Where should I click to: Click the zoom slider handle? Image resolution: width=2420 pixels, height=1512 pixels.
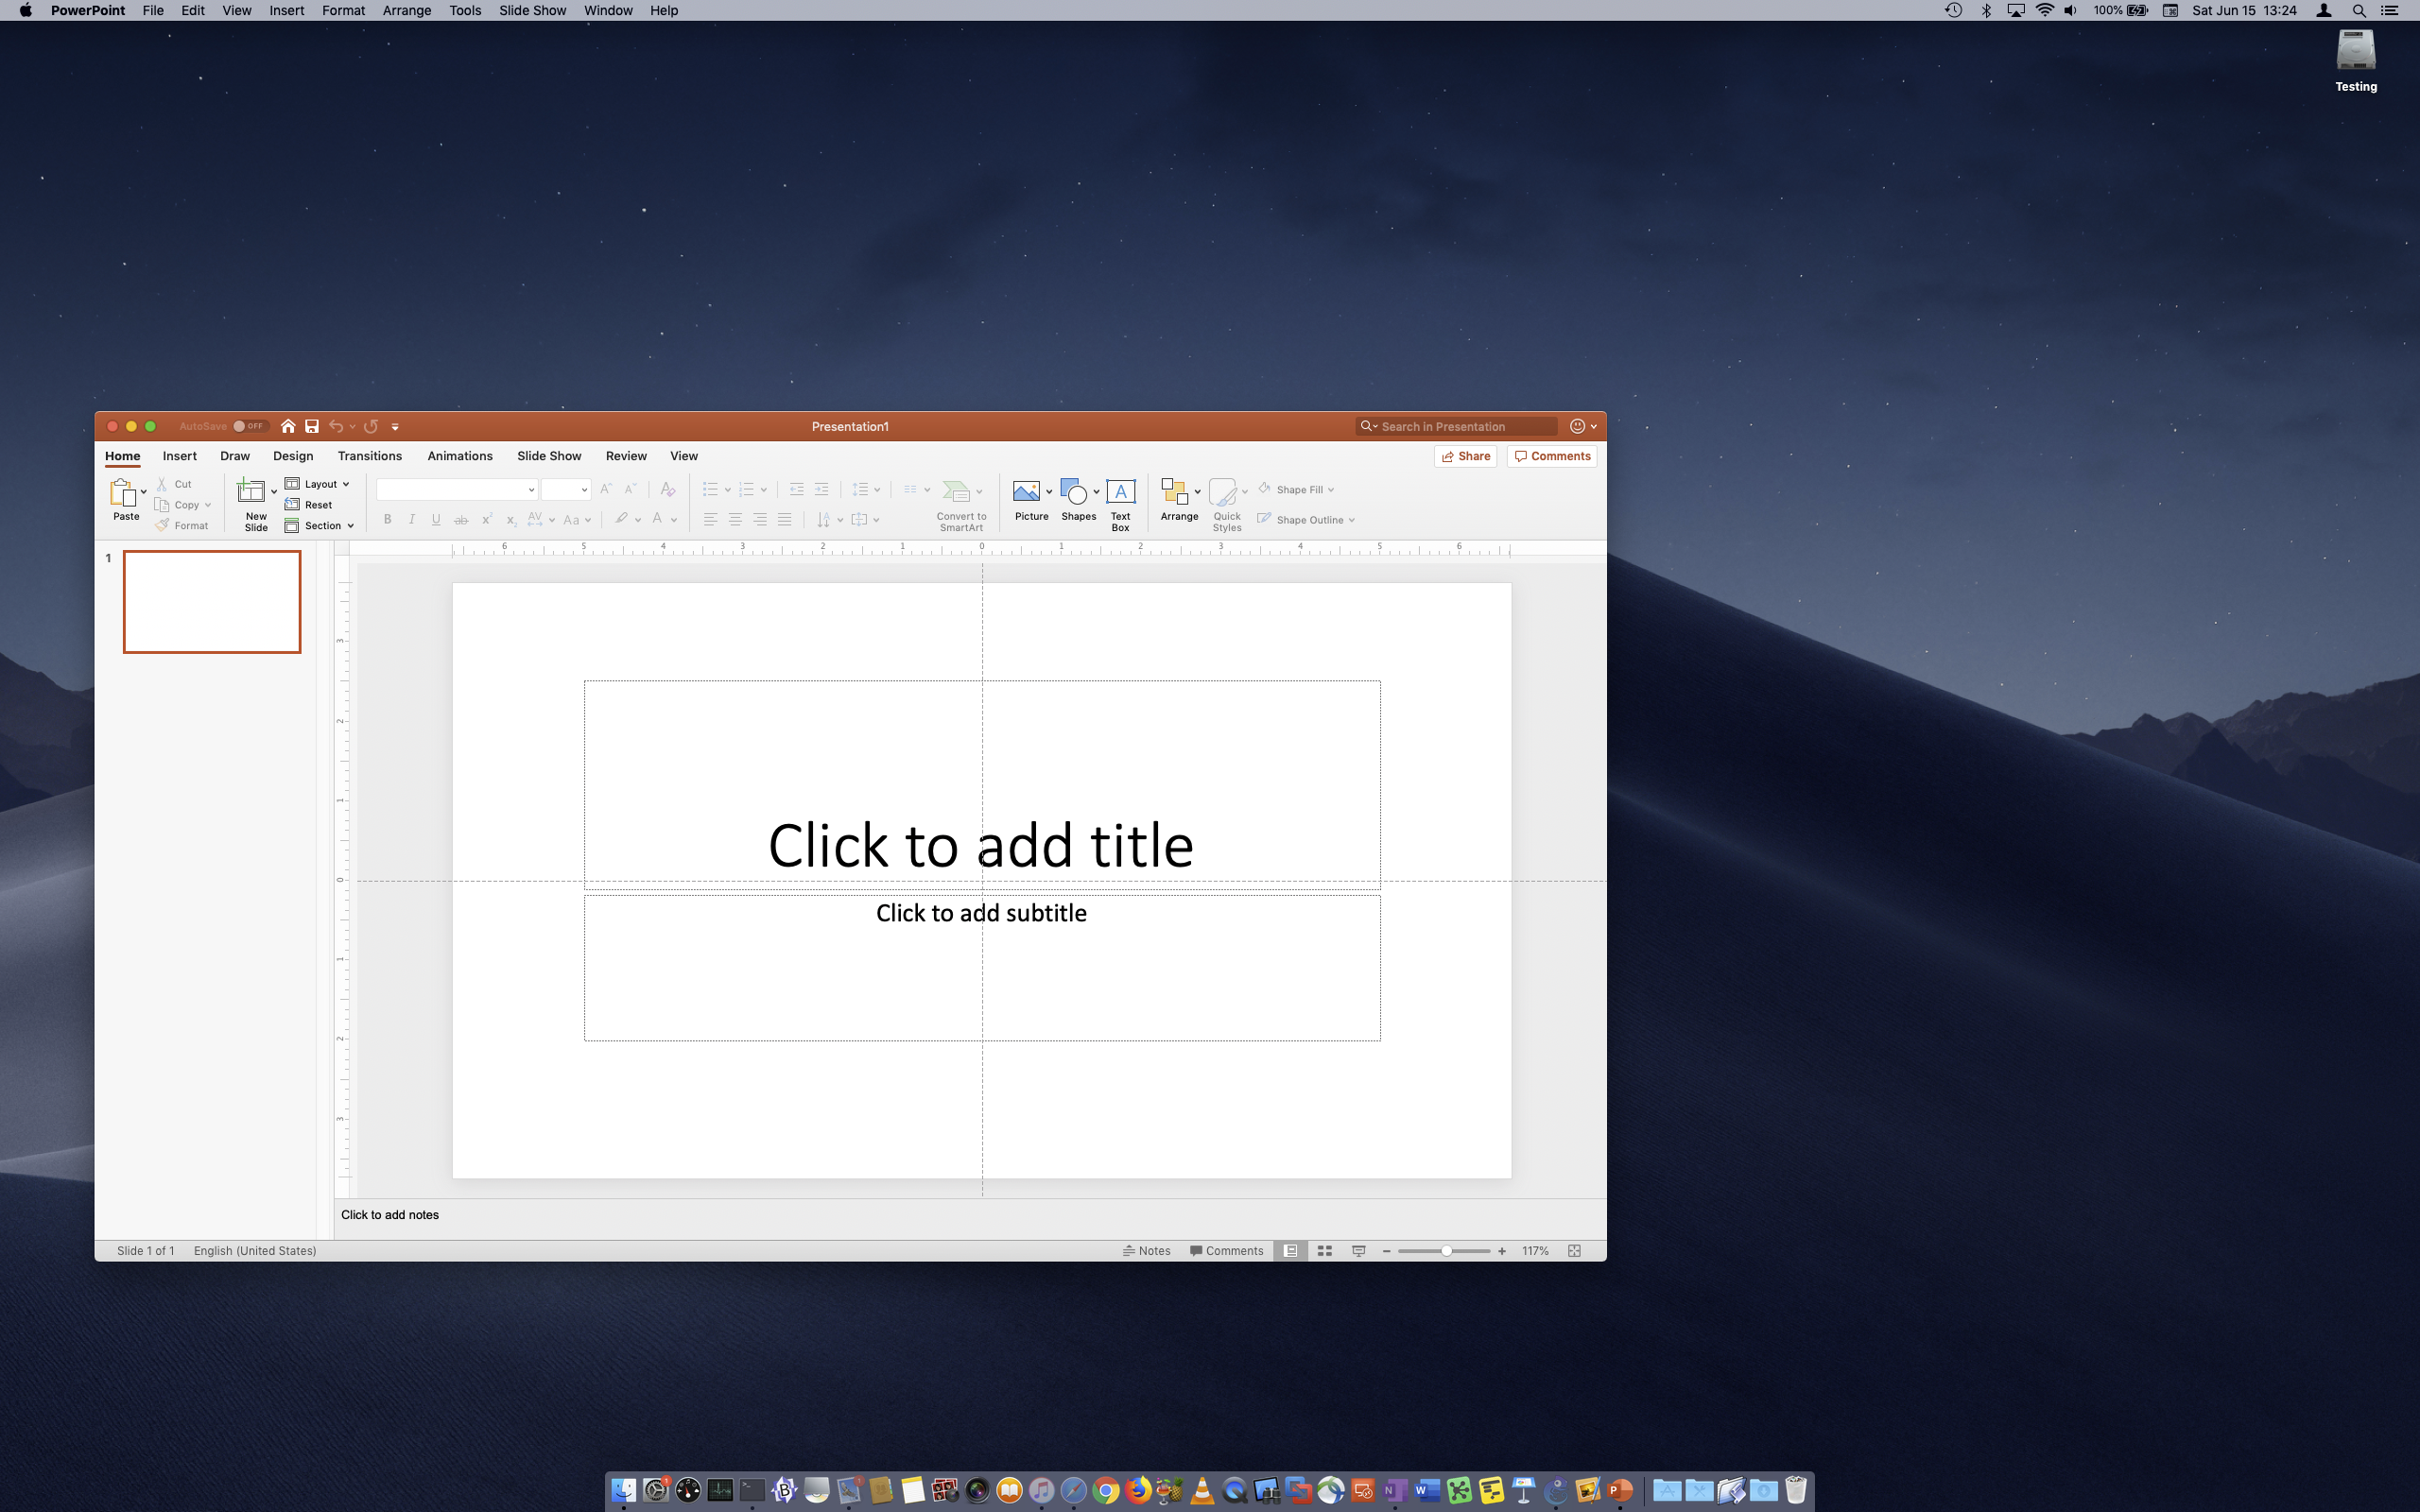(x=1446, y=1251)
